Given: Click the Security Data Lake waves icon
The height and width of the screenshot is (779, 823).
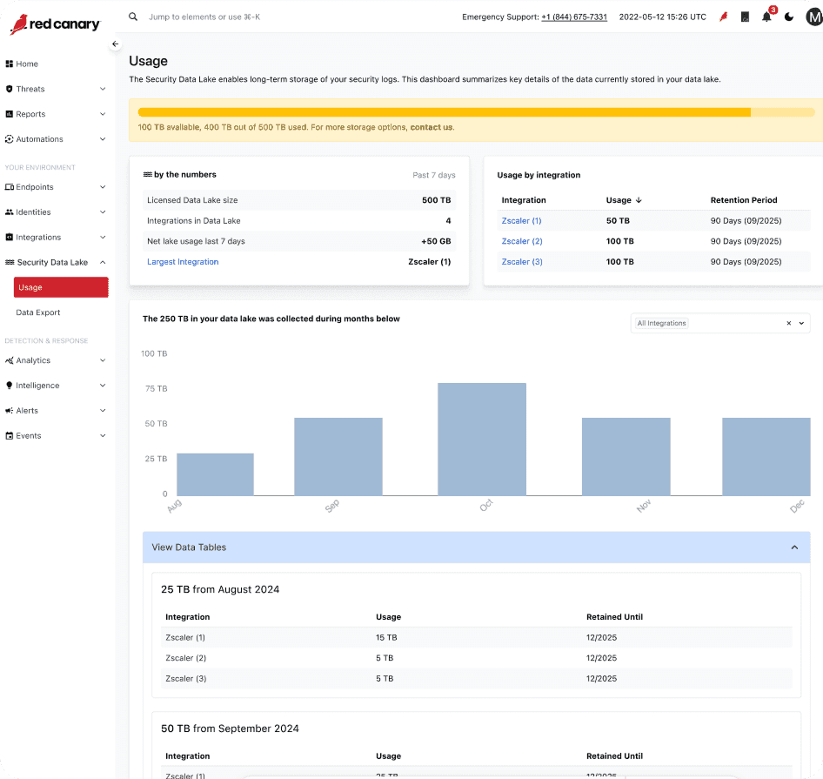Looking at the screenshot, I should pos(10,262).
